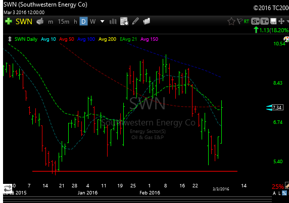
Task: Switch to the hourly 'h' timeframe
Action: coord(75,22)
